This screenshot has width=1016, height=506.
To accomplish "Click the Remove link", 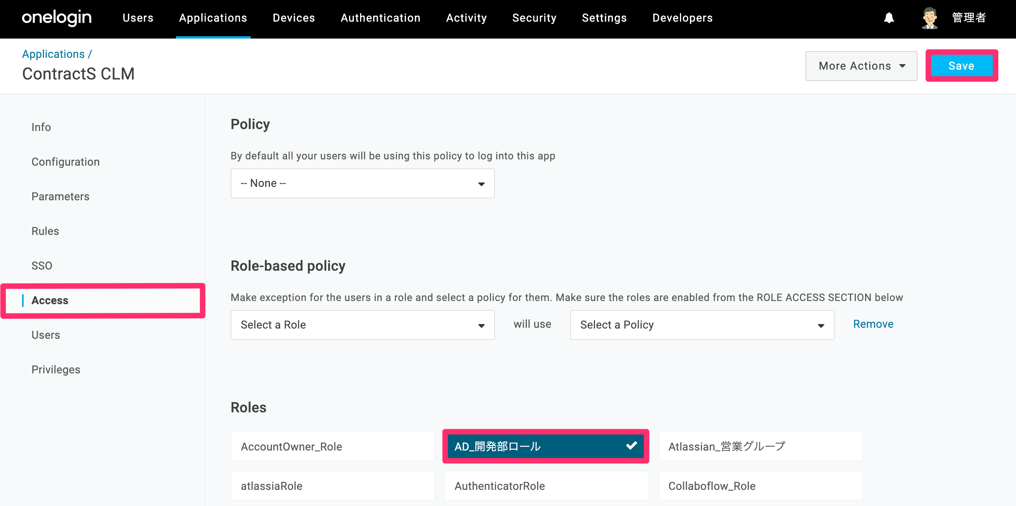I will (x=873, y=324).
